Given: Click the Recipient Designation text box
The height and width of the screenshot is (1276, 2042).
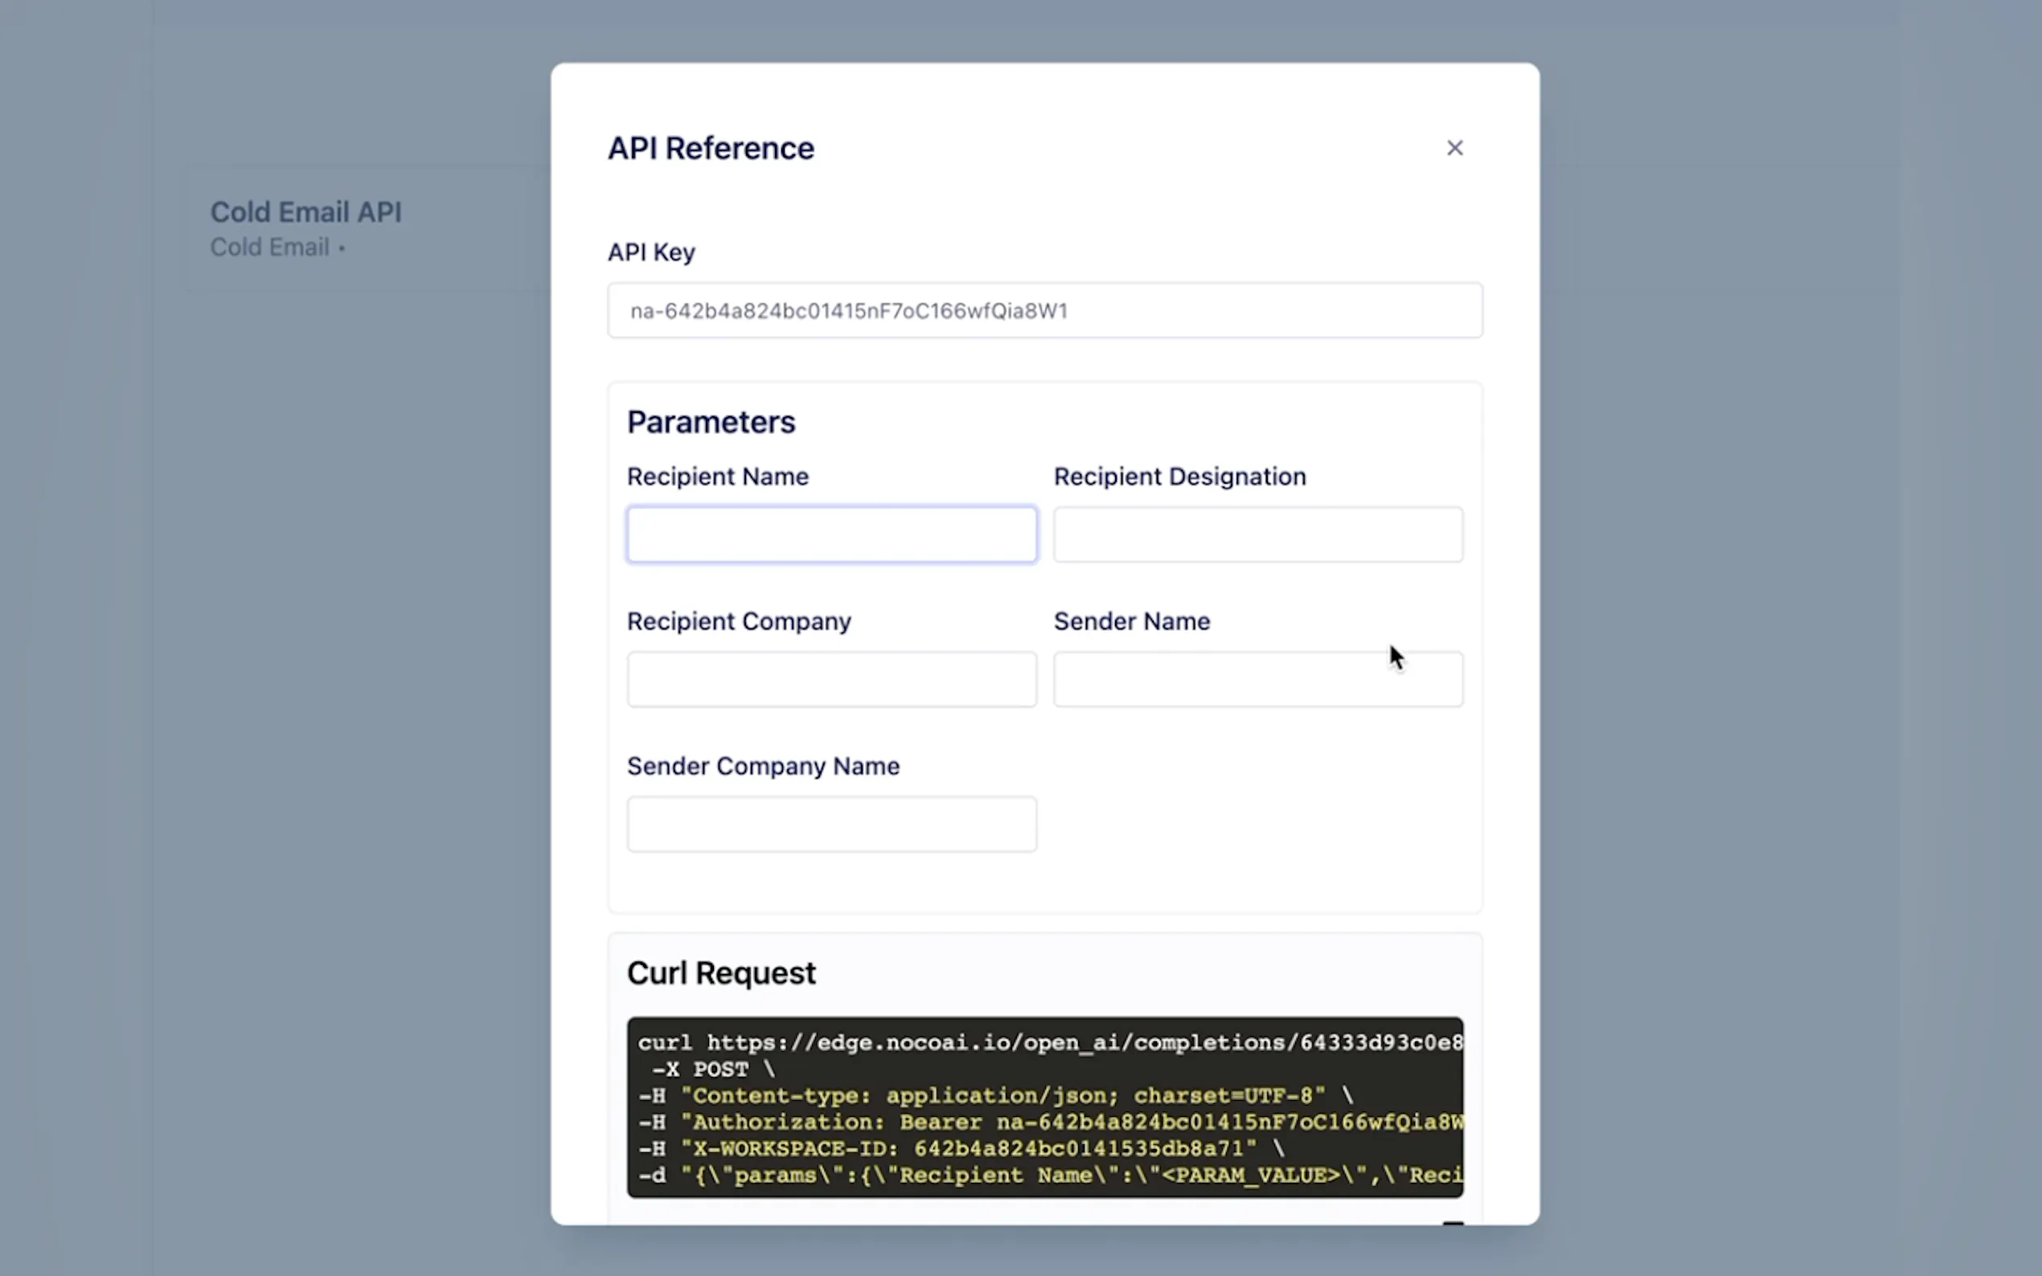Looking at the screenshot, I should [1257, 534].
